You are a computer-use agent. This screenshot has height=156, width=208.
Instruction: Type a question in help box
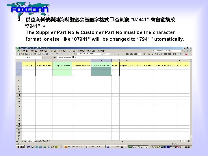[167, 51]
